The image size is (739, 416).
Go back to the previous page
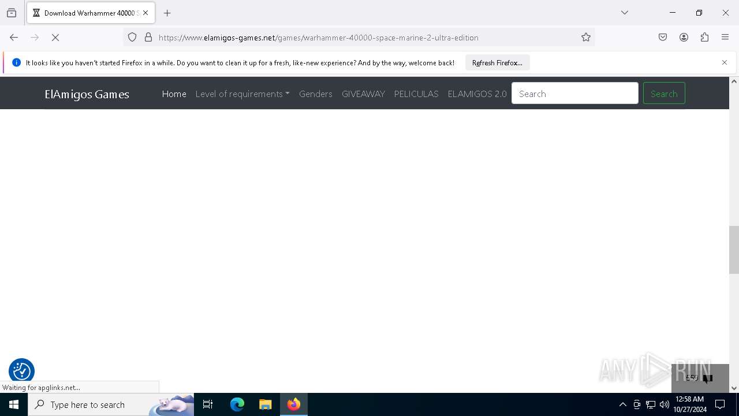[x=14, y=37]
